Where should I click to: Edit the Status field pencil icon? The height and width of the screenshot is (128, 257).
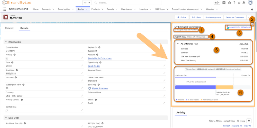164,103
